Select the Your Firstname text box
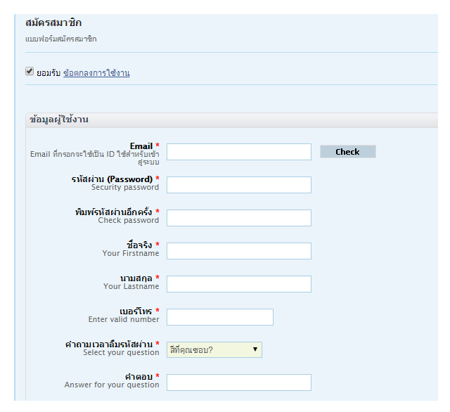The image size is (450, 412). [x=239, y=251]
